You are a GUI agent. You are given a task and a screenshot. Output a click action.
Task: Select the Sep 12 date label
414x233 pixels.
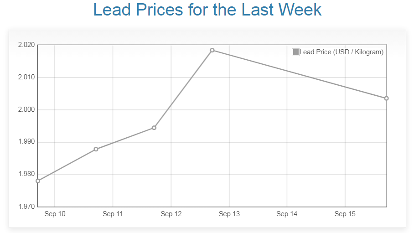(171, 214)
